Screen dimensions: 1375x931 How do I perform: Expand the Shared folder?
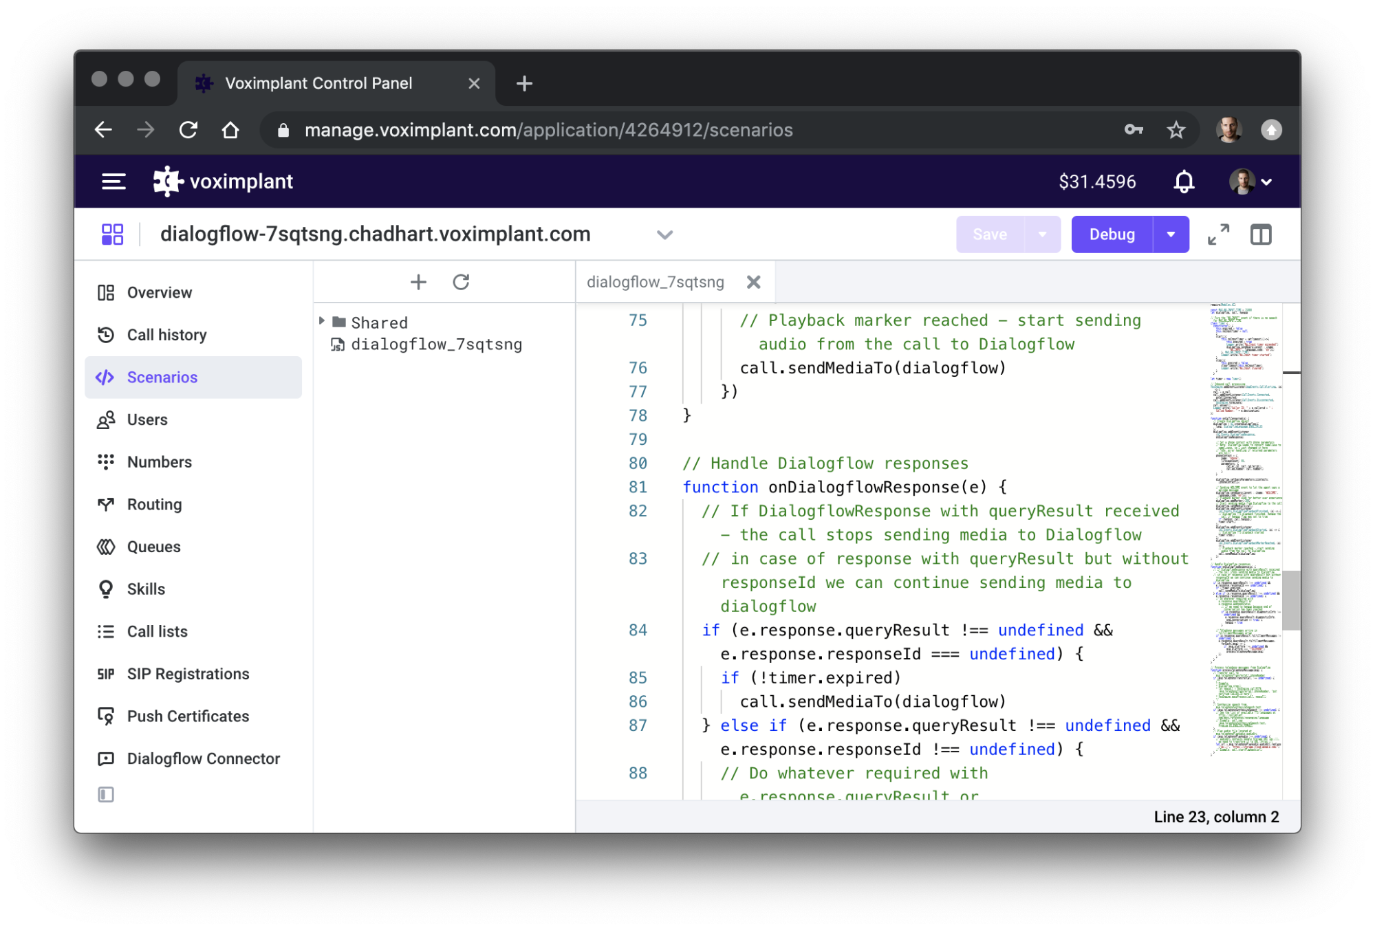[x=321, y=321]
